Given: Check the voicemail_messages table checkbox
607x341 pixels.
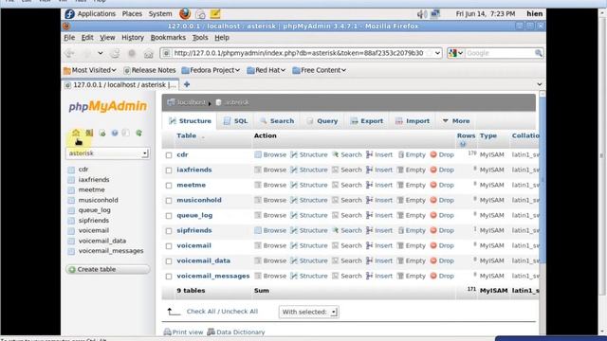Looking at the screenshot, I should coord(169,276).
